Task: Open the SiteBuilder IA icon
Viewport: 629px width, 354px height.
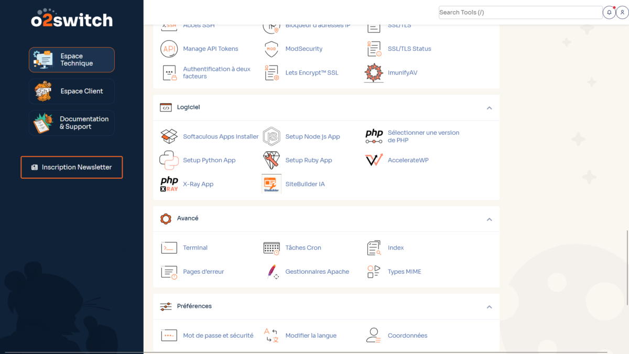Action: tap(271, 184)
